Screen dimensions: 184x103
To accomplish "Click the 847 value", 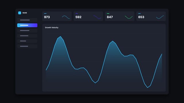I will coord(110,17).
